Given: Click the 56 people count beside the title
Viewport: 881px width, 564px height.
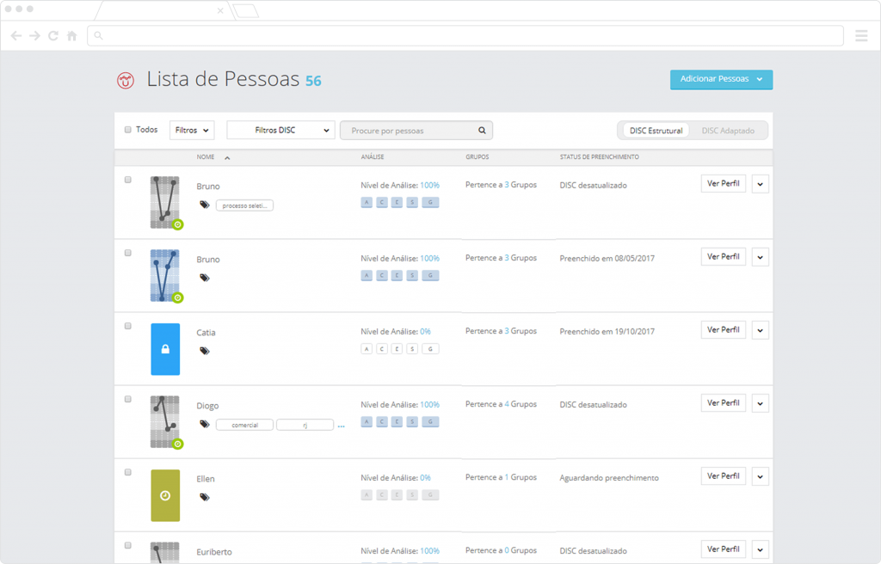Looking at the screenshot, I should pos(313,81).
